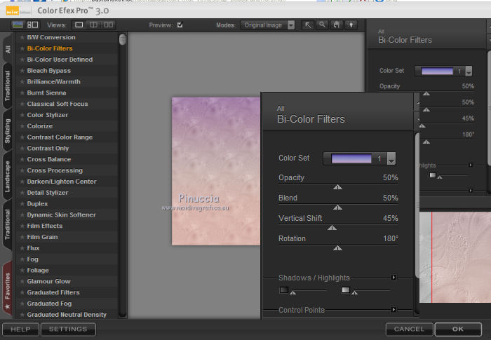This screenshot has height=340, width=491.
Task: Click the shadows protection slider handle
Action: (x=292, y=293)
